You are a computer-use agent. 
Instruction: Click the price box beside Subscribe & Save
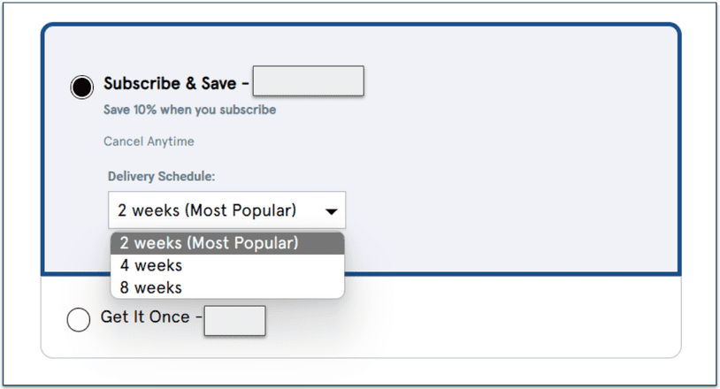(309, 80)
